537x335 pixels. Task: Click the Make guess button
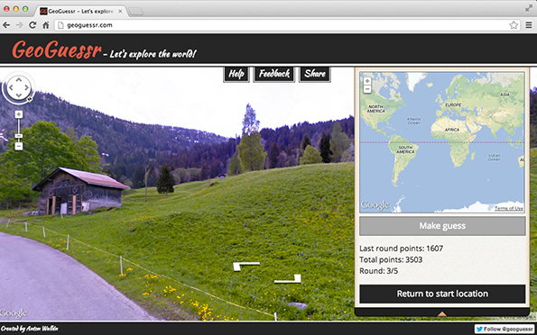(x=442, y=226)
